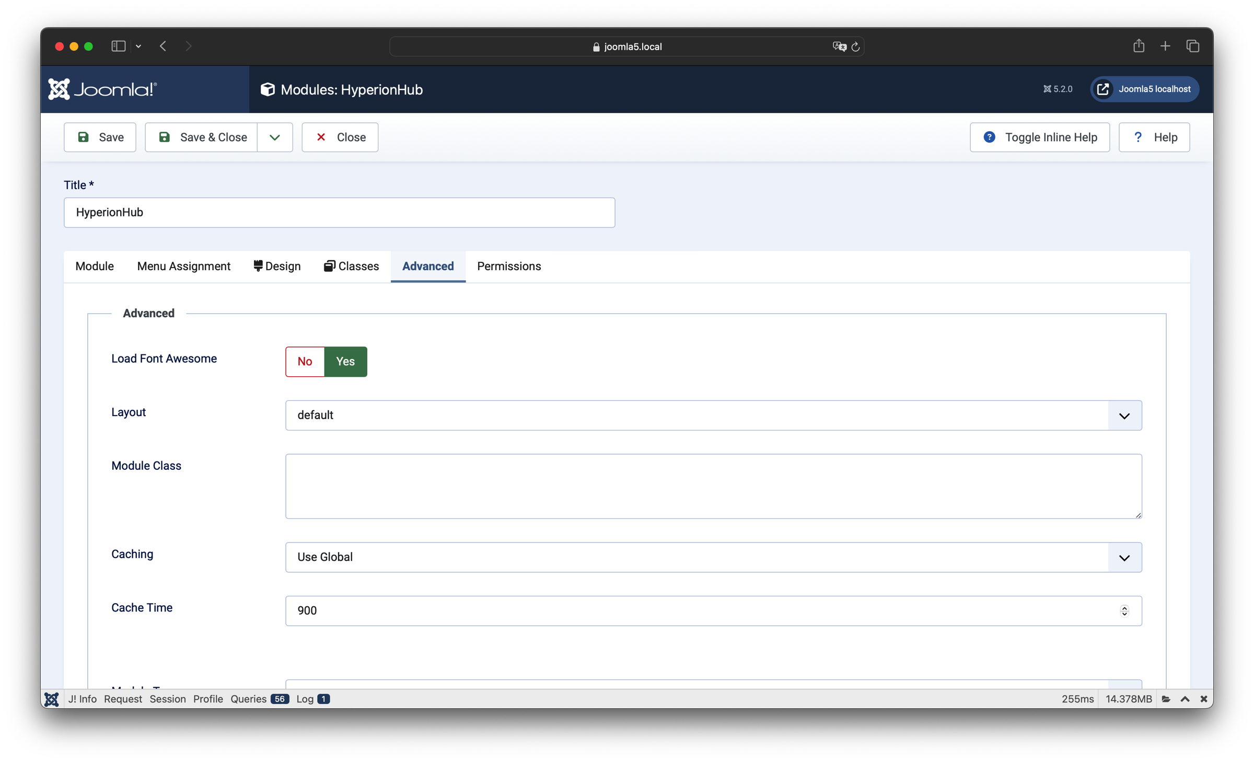Open a new browser tab
This screenshot has width=1254, height=762.
pyautogui.click(x=1165, y=46)
